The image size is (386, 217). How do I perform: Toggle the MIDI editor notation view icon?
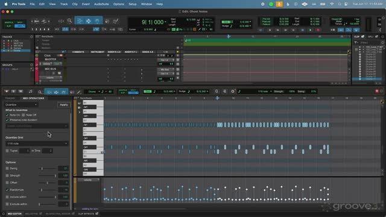31,92
